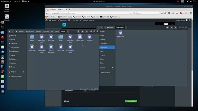
Task: Click the admin bar search magnifier
Action: point(190,20)
